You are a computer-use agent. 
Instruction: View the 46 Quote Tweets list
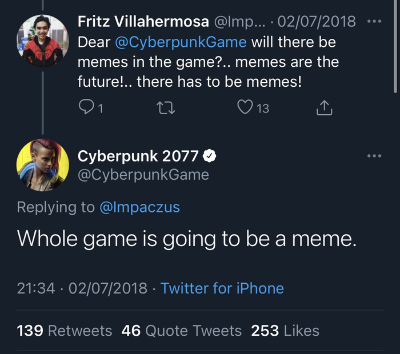[182, 330]
